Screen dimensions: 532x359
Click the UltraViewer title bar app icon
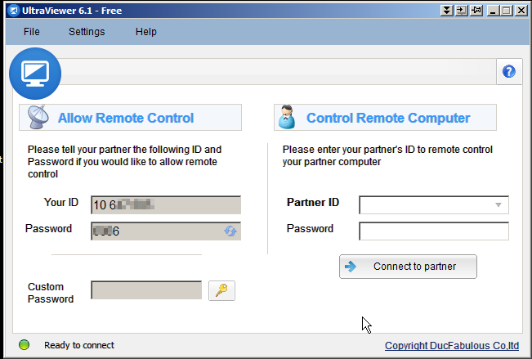pyautogui.click(x=9, y=11)
